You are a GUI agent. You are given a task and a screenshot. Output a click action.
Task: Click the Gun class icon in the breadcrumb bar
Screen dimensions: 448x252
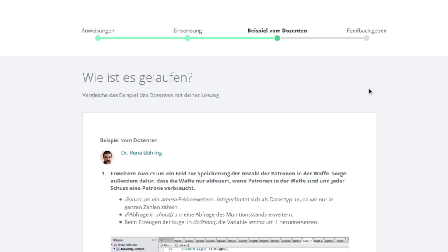(162, 245)
